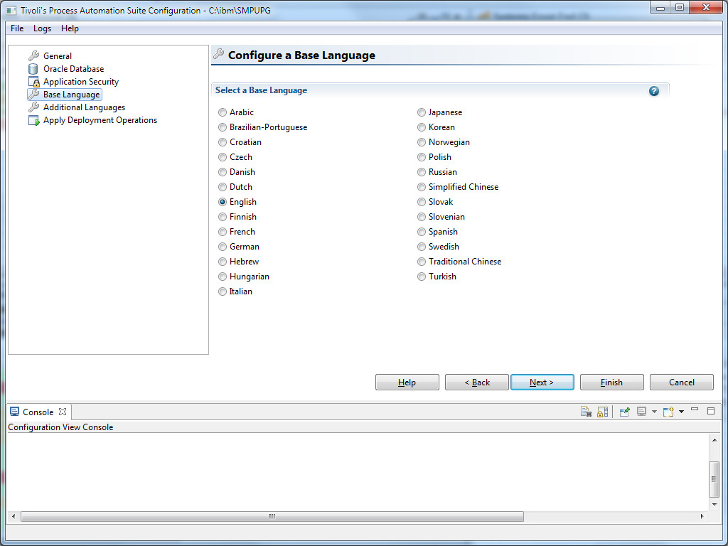This screenshot has width=728, height=546.
Task: Switch to the Console tab
Action: pyautogui.click(x=38, y=412)
